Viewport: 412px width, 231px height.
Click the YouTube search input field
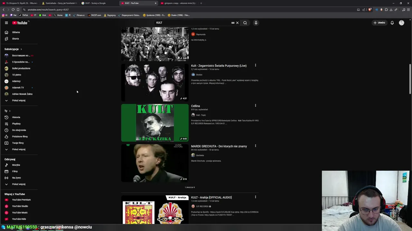(x=193, y=23)
